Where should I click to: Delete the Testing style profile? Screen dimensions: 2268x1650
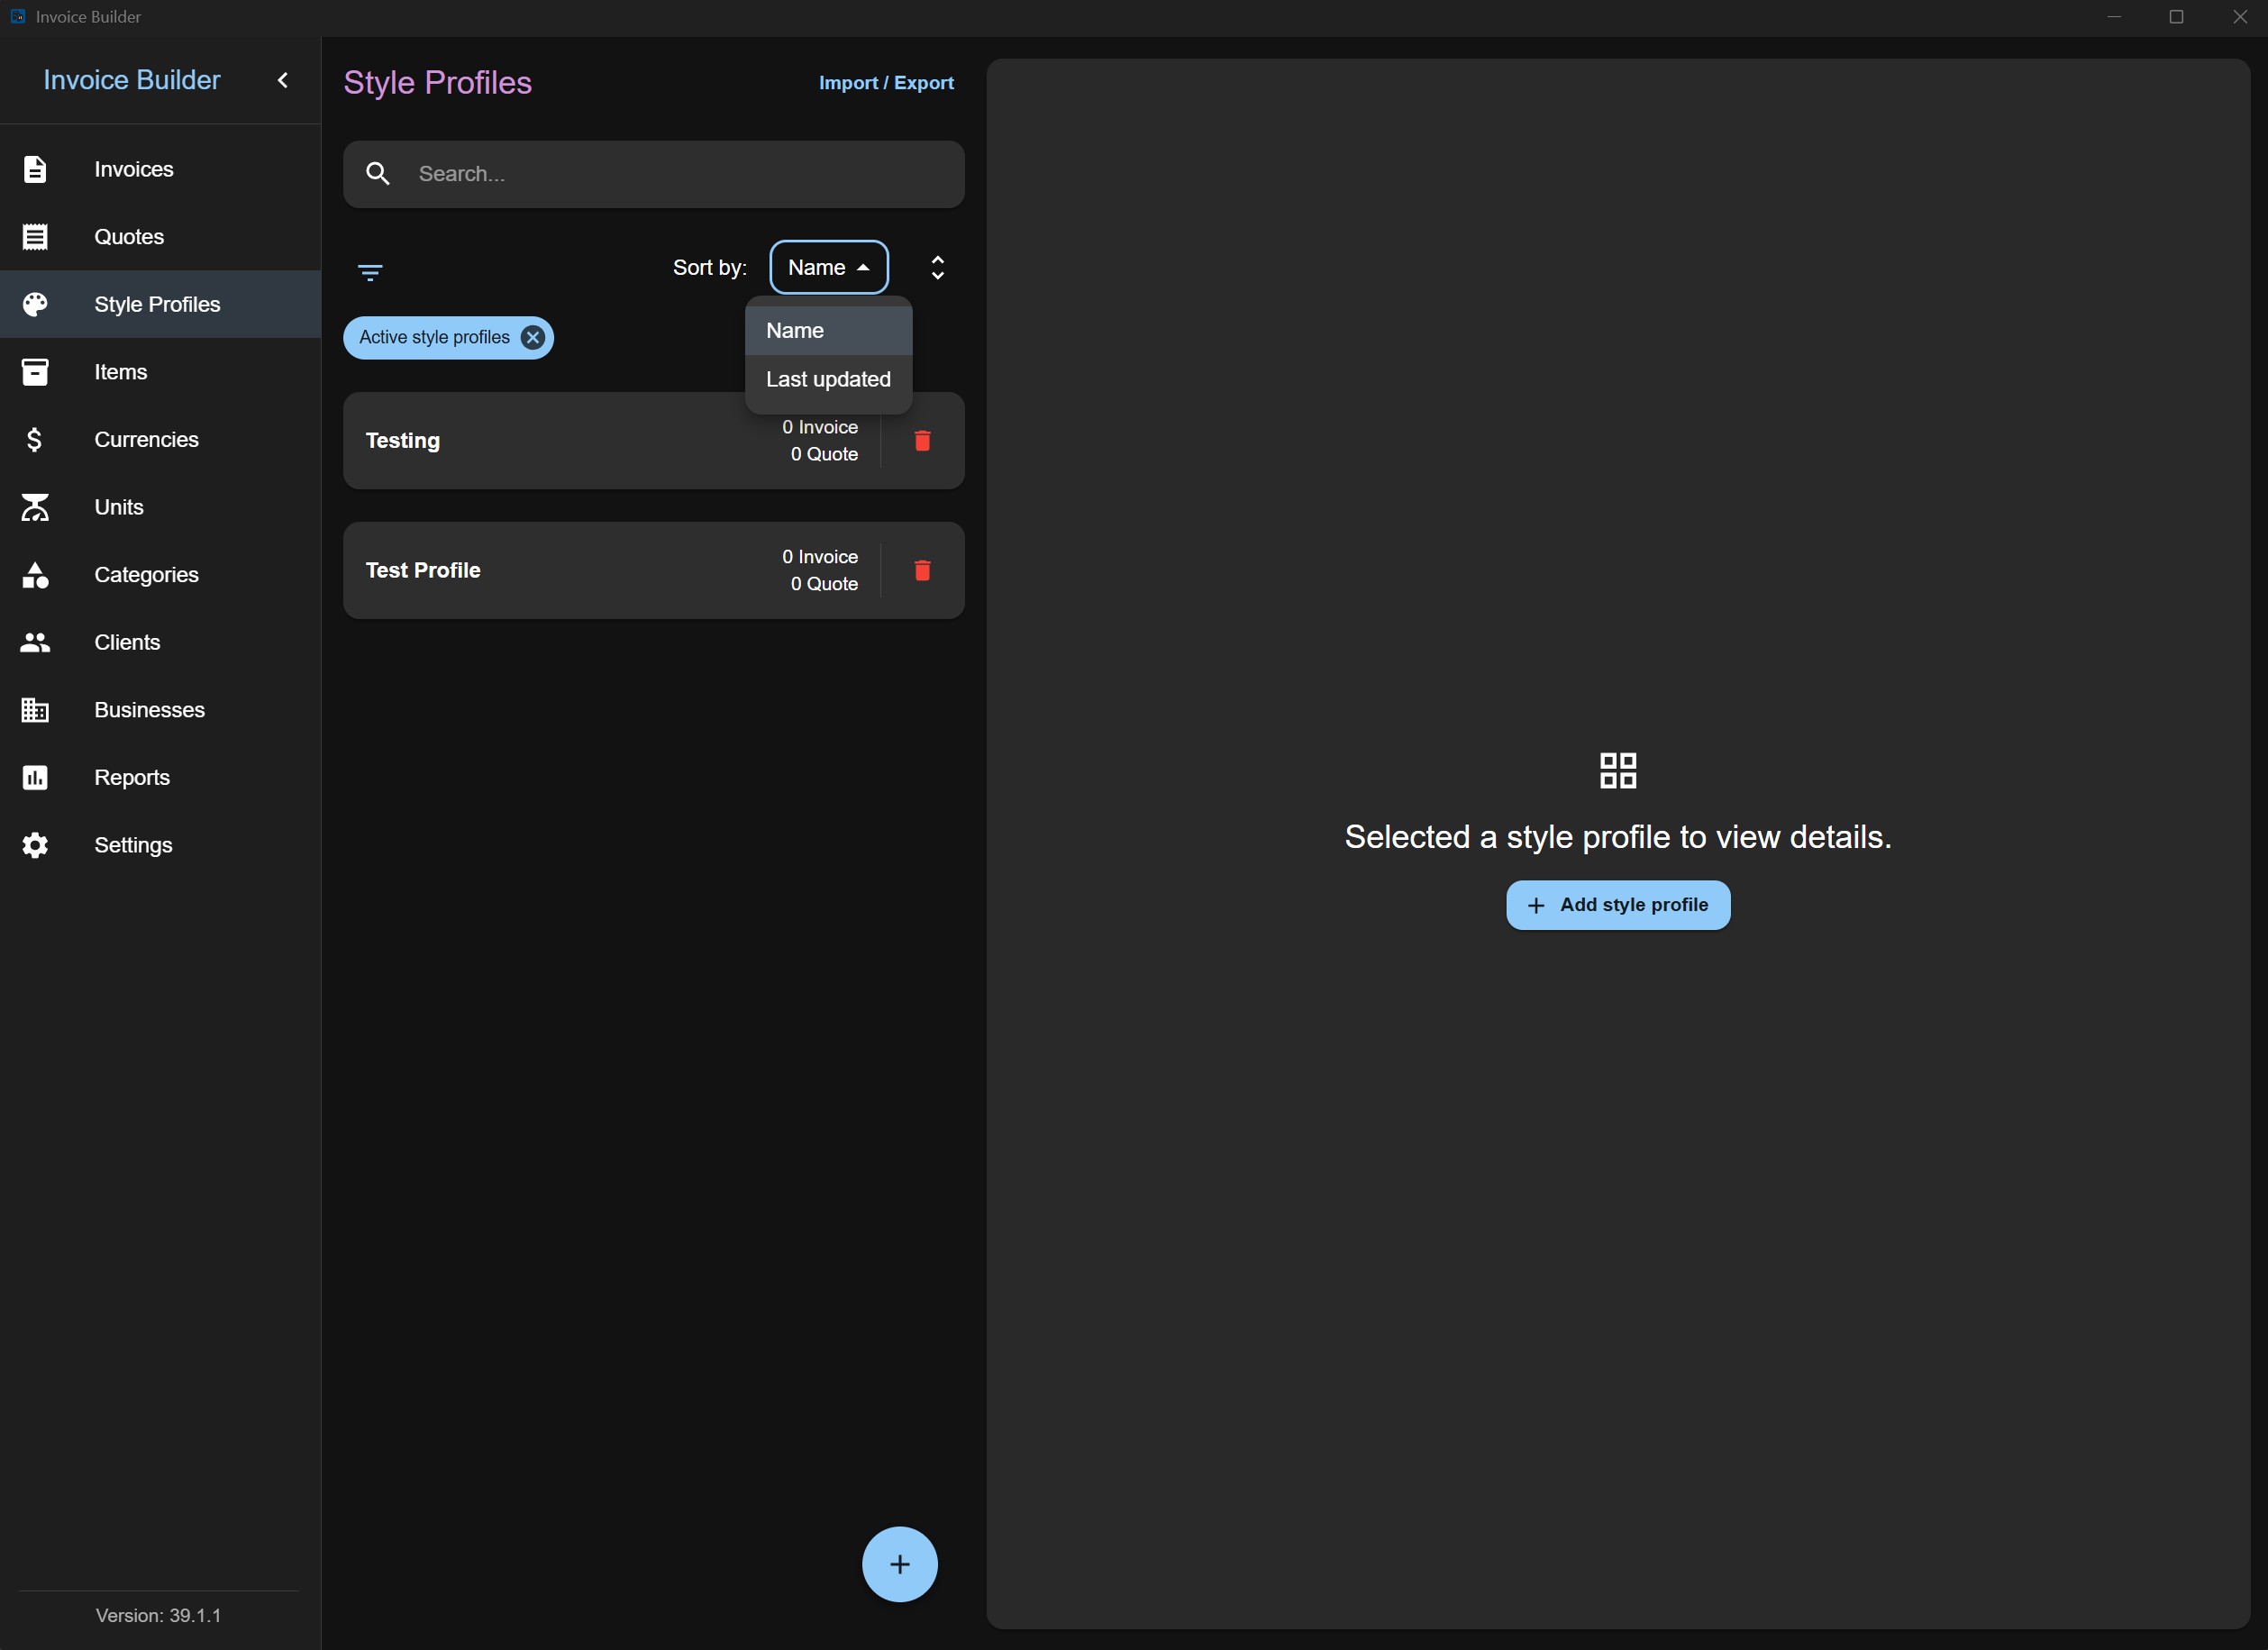pos(923,441)
